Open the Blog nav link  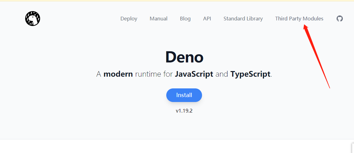coord(185,19)
